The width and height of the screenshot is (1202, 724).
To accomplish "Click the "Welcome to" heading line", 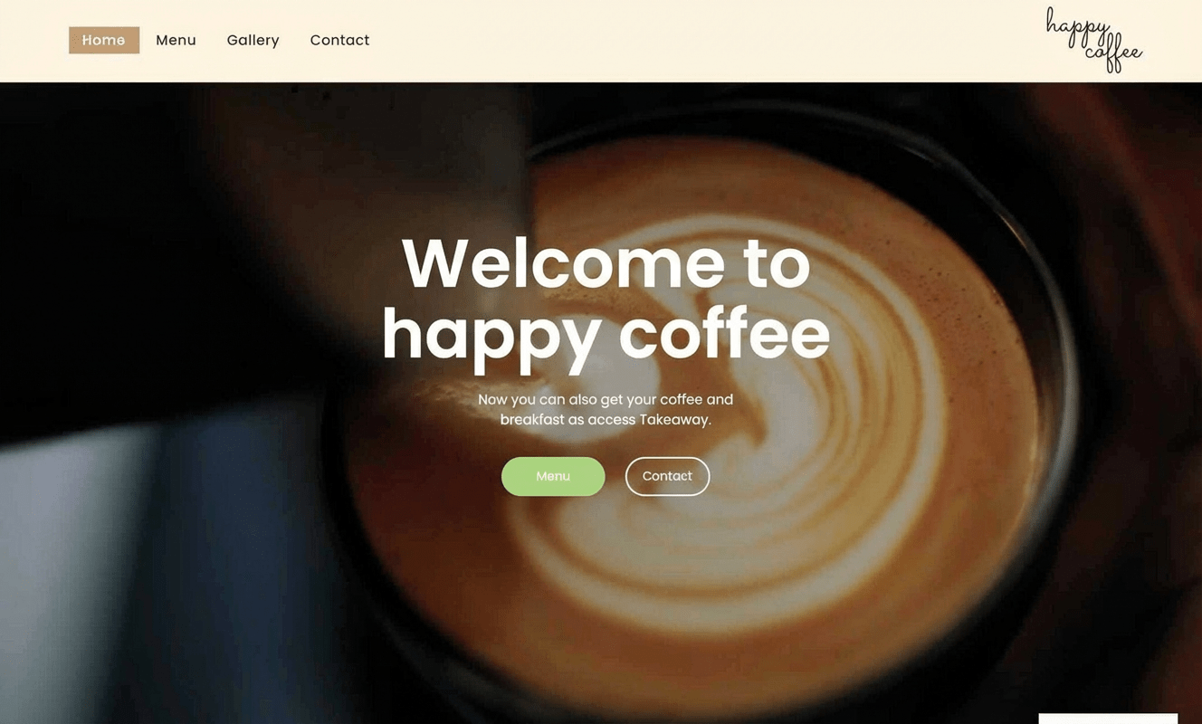I will pyautogui.click(x=606, y=264).
